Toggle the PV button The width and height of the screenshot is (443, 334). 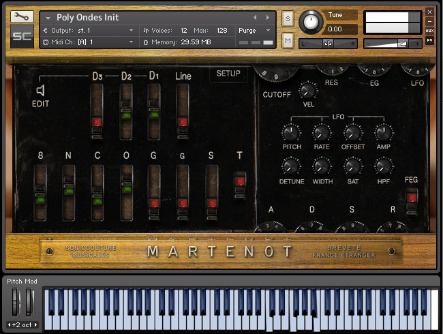coord(429,40)
